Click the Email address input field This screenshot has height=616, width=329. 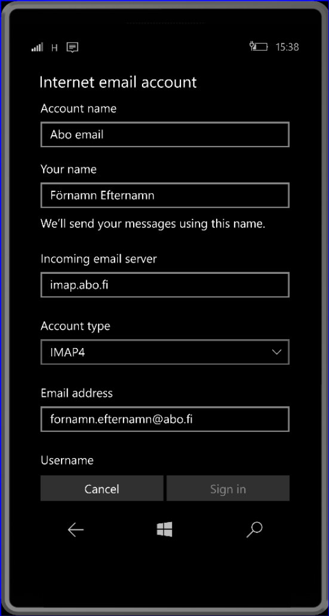tap(165, 419)
